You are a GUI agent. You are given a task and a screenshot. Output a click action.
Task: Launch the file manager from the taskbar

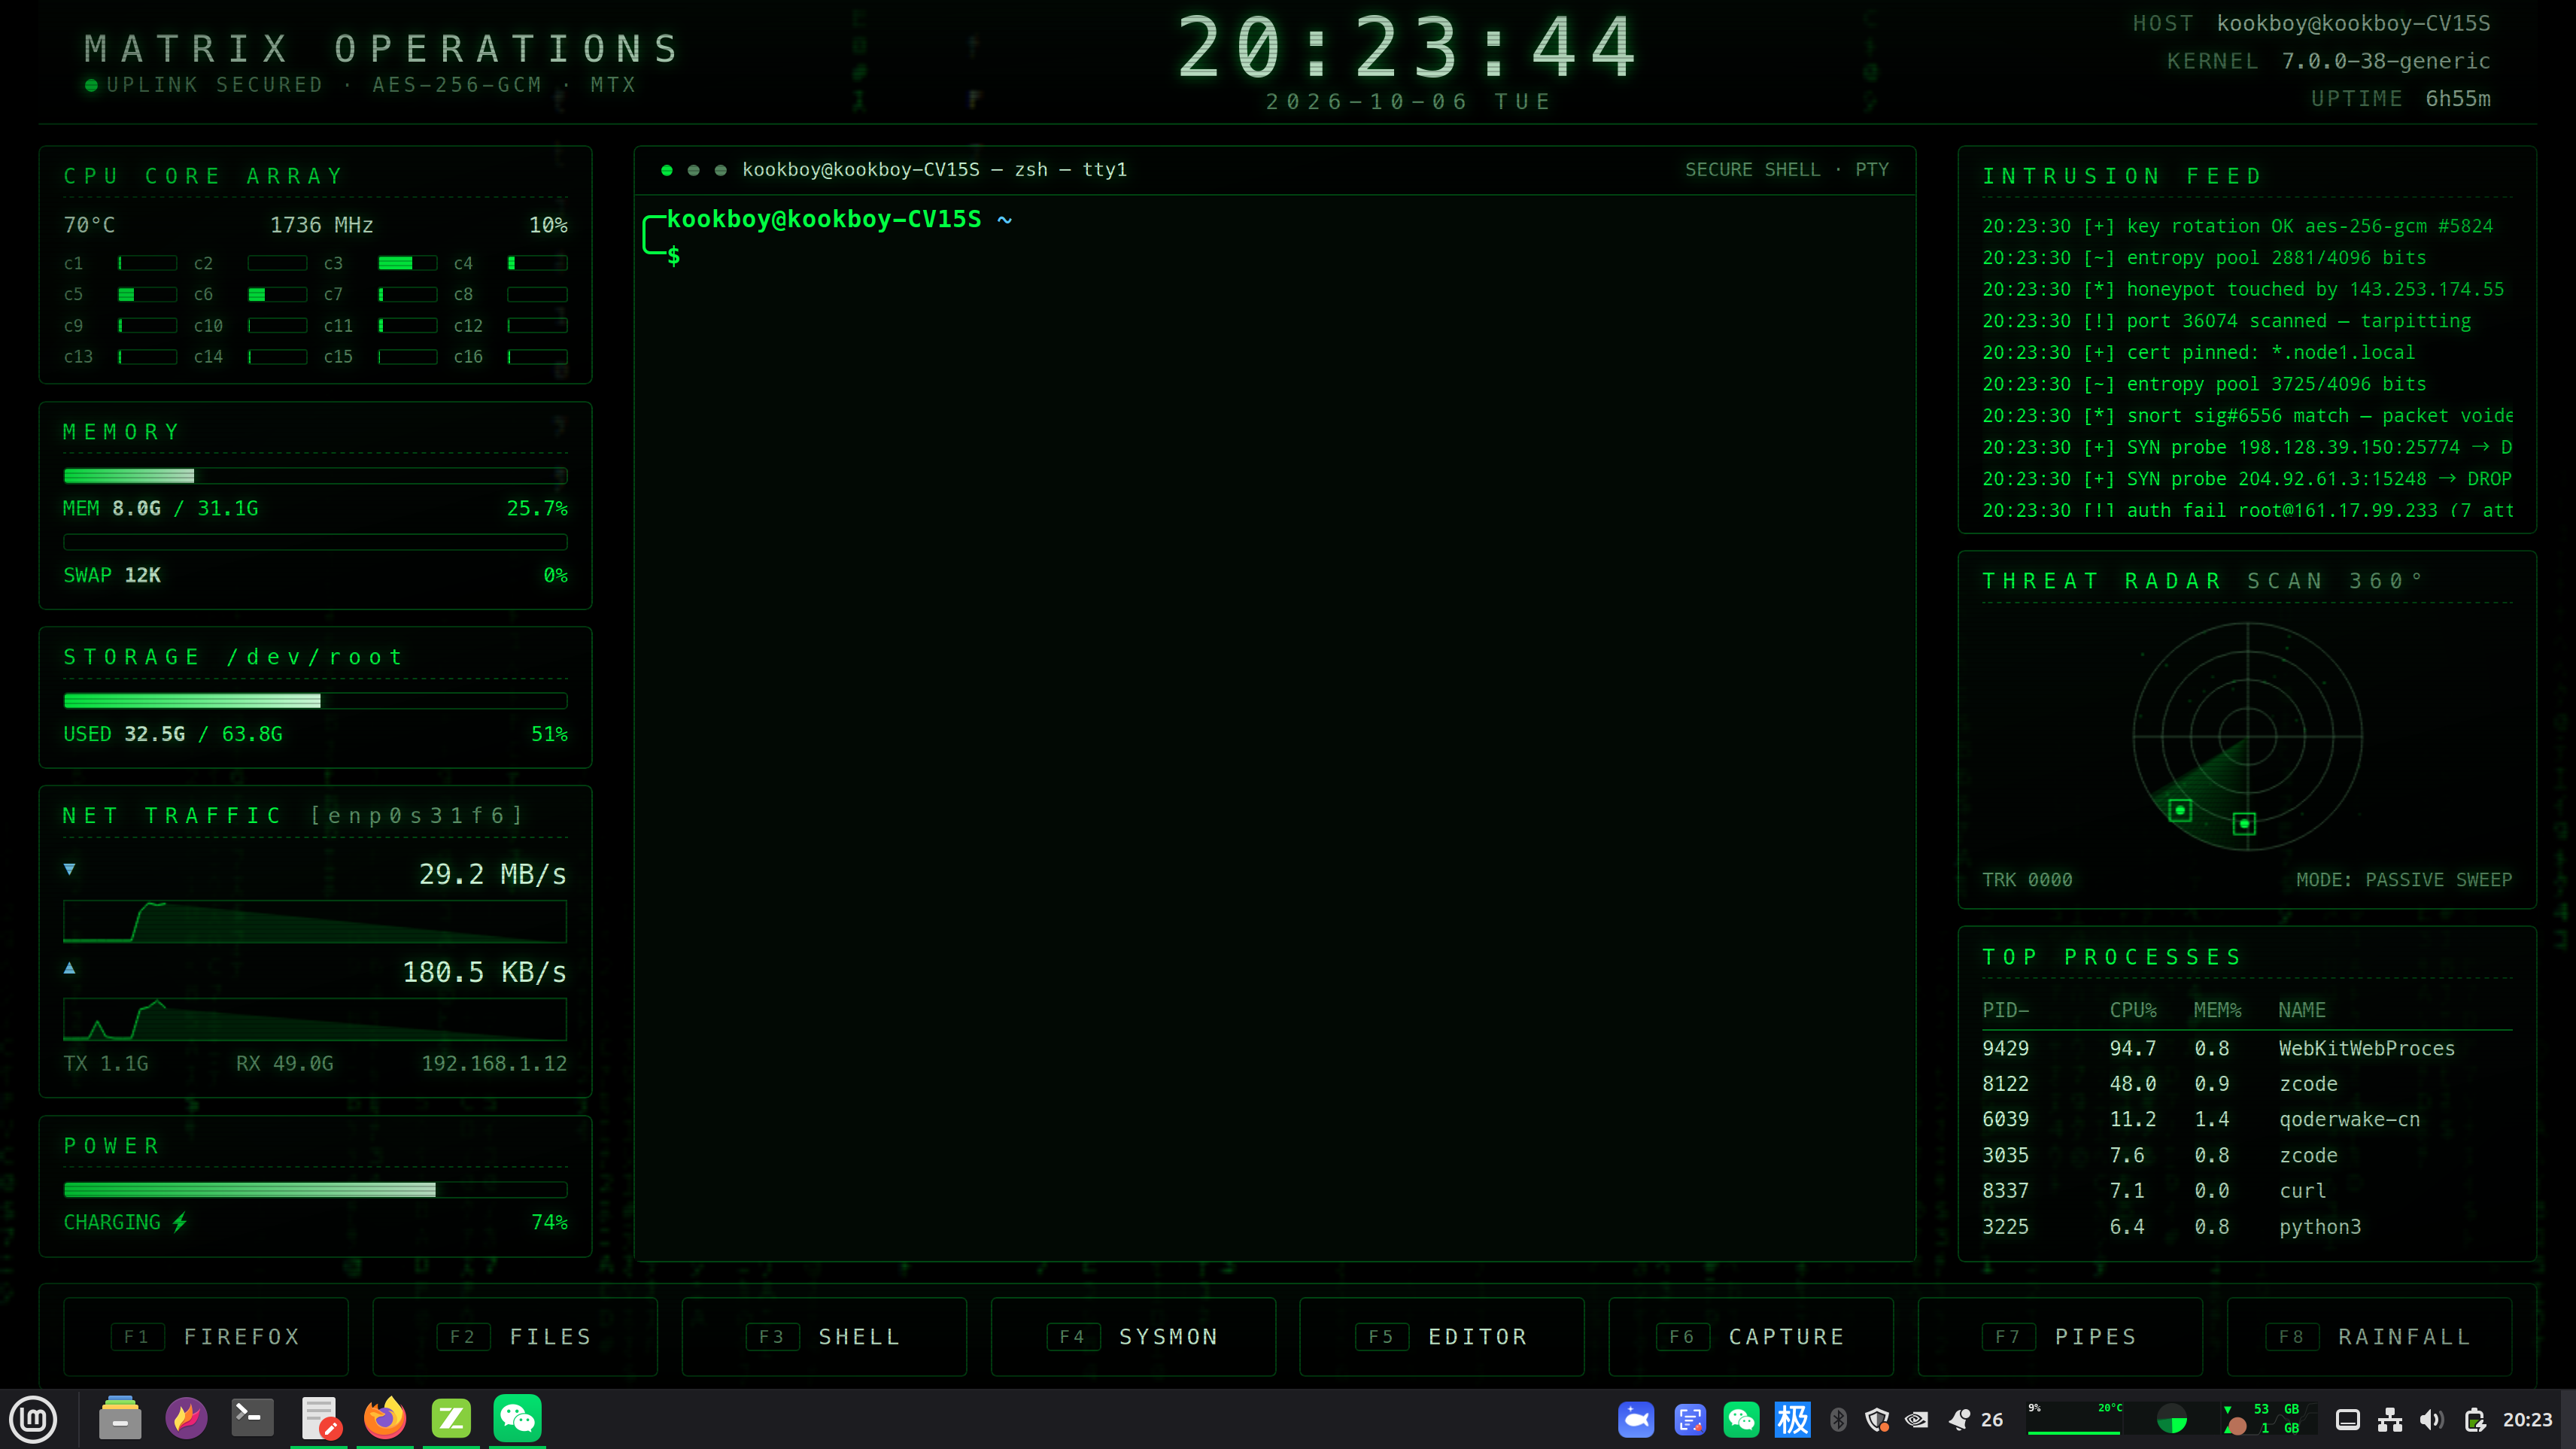(120, 1418)
